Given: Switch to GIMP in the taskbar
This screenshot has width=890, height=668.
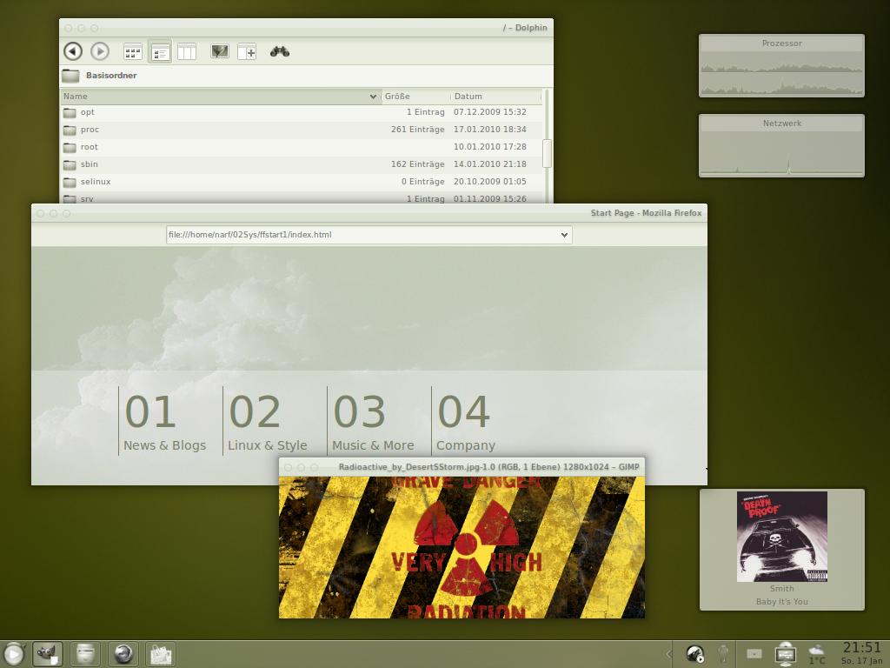Looking at the screenshot, I should [x=48, y=654].
